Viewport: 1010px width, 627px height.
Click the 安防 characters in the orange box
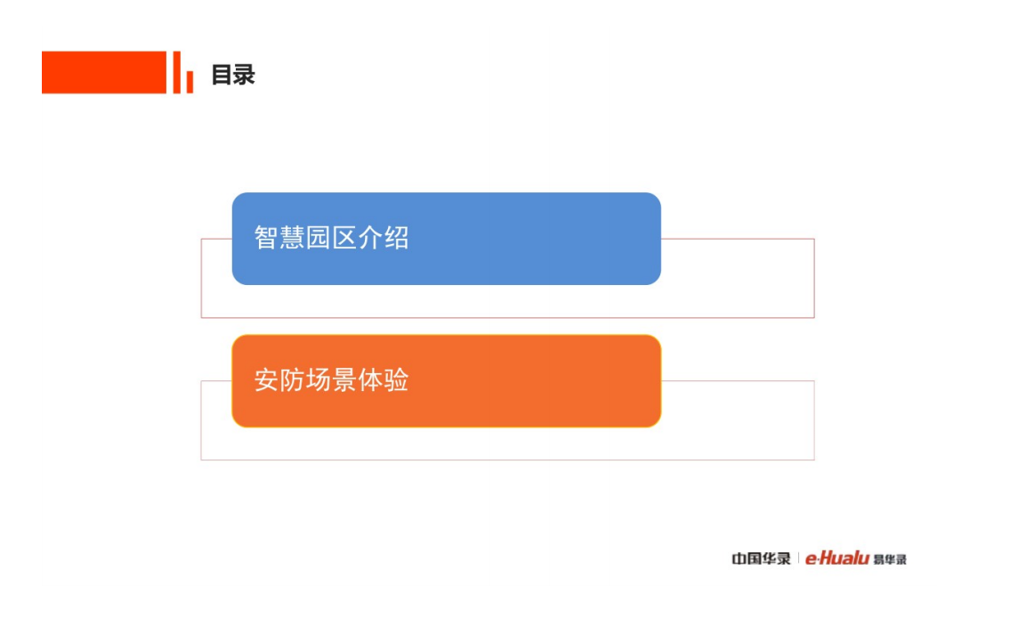pos(279,381)
